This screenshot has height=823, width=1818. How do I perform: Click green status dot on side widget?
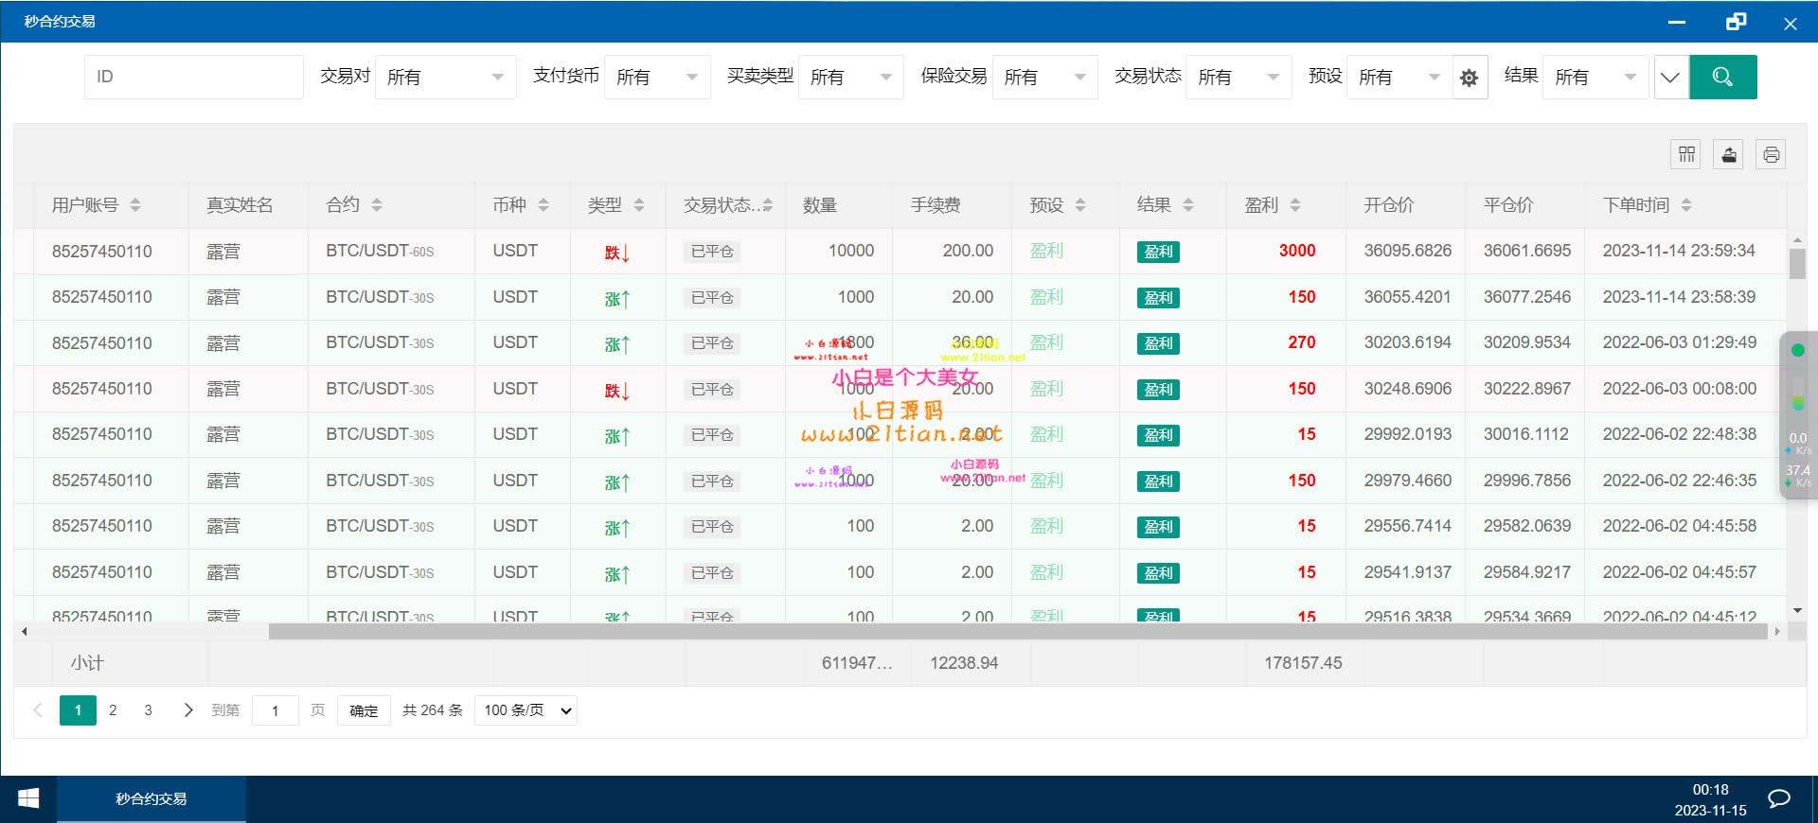click(1798, 350)
